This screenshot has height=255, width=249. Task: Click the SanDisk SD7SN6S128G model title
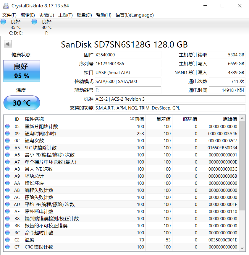pos(124,44)
